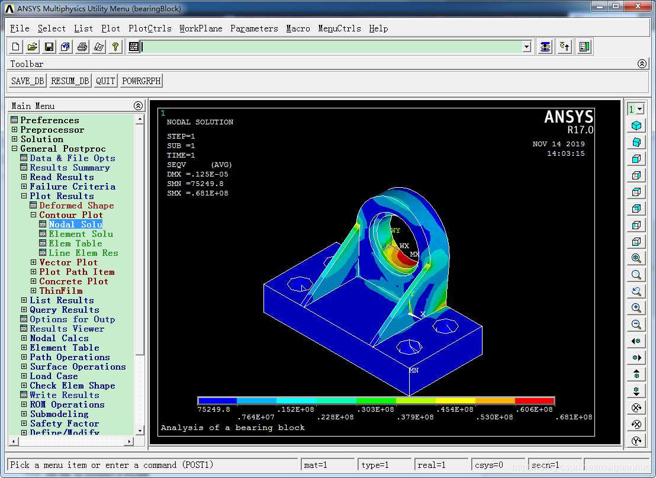This screenshot has height=478, width=656.
Task: Click the SAVE_DB toolbar button
Action: pyautogui.click(x=27, y=81)
